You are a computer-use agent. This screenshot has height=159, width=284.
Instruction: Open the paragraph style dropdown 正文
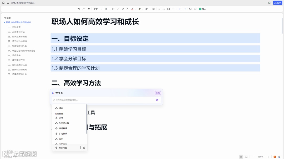point(98,9)
